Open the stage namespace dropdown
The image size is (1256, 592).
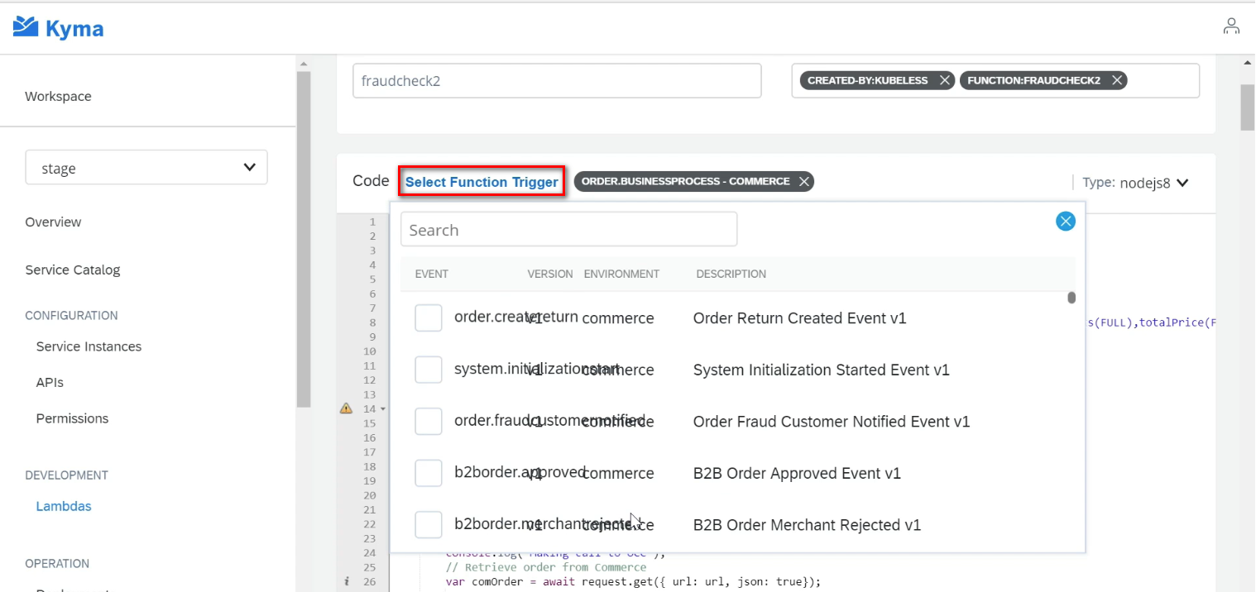click(x=146, y=167)
